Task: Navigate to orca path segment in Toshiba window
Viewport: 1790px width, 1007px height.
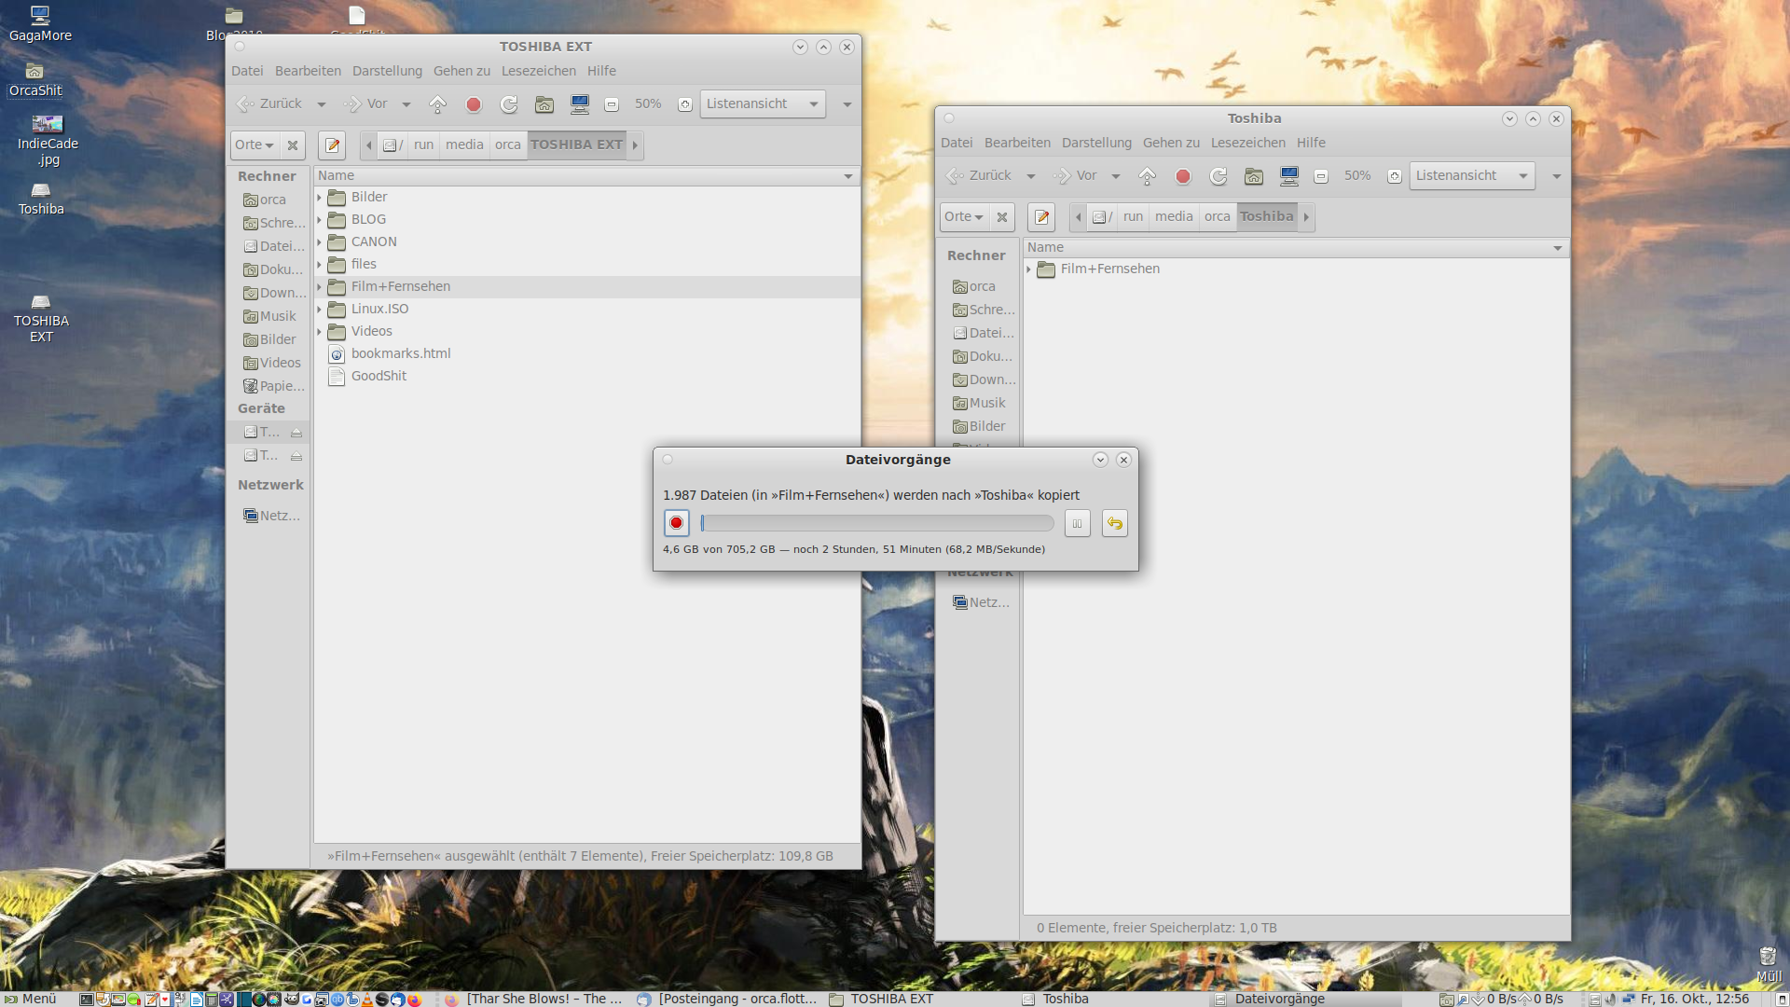Action: (1218, 217)
